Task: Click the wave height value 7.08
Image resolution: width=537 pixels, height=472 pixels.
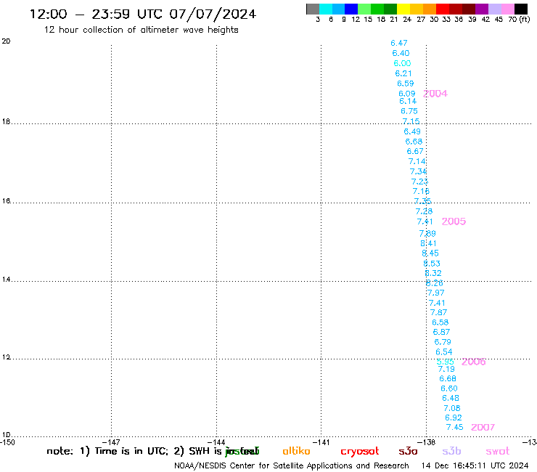Action: tap(452, 408)
